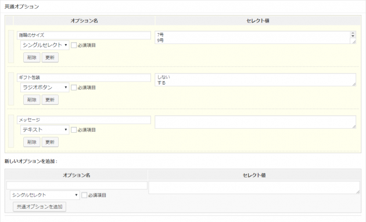Image resolution: width=366 pixels, height=222 pixels.
Task: Click 削除 button for 指輪のサイズ option
Action: [32, 57]
